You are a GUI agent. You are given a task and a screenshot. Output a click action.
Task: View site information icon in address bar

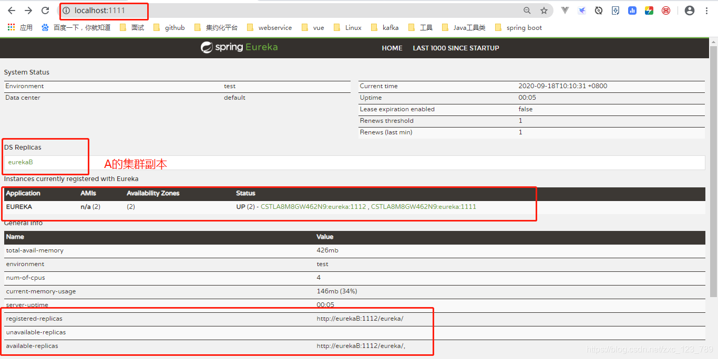point(66,10)
